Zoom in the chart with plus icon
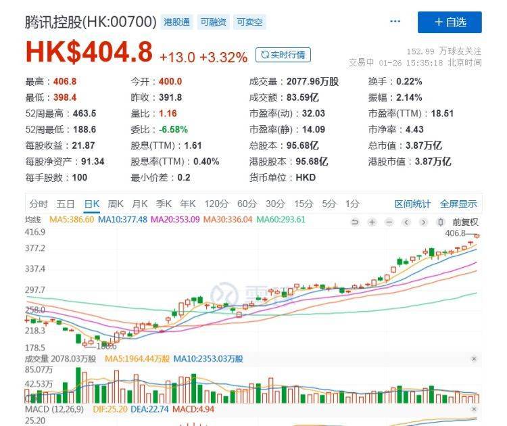This screenshot has height=426, width=507. coord(372,222)
